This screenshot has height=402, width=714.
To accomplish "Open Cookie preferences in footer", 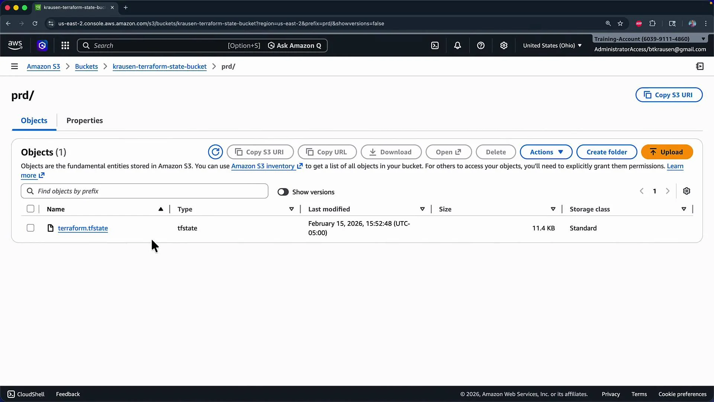I will (x=682, y=394).
